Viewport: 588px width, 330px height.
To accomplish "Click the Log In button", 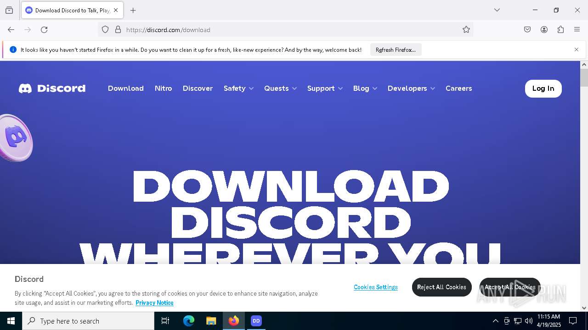I will tap(543, 88).
